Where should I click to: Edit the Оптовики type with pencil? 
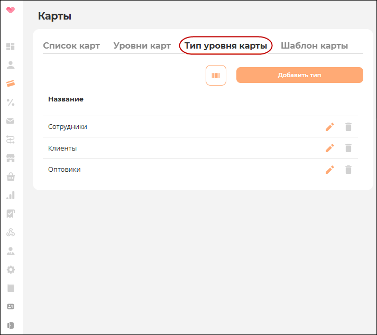point(330,170)
